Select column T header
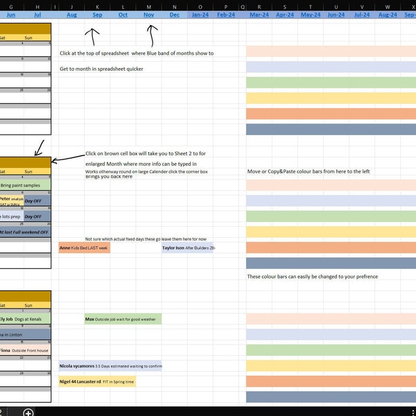 [311, 7]
